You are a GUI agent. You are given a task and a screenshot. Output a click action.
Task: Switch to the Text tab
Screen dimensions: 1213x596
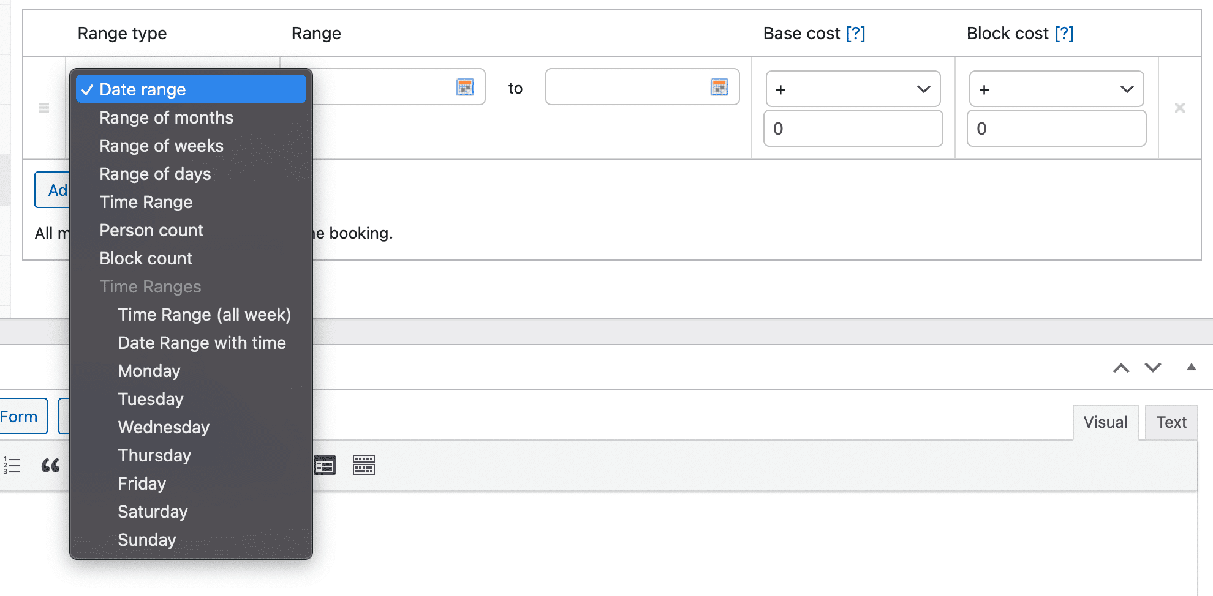1171,422
